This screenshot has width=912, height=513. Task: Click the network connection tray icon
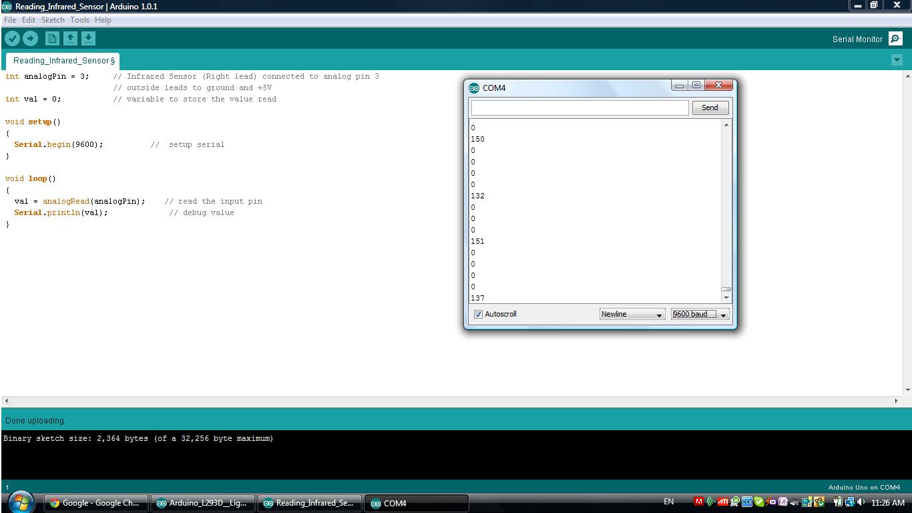(850, 502)
